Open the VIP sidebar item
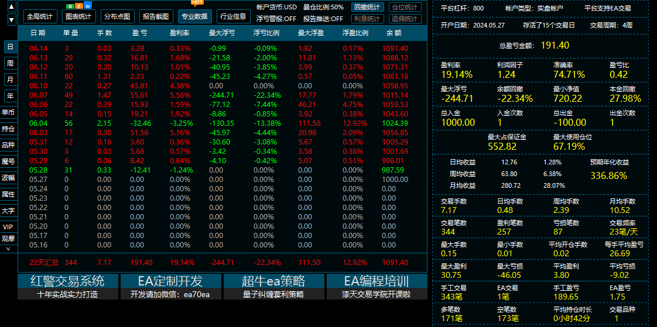The width and height of the screenshot is (657, 327). click(x=8, y=227)
